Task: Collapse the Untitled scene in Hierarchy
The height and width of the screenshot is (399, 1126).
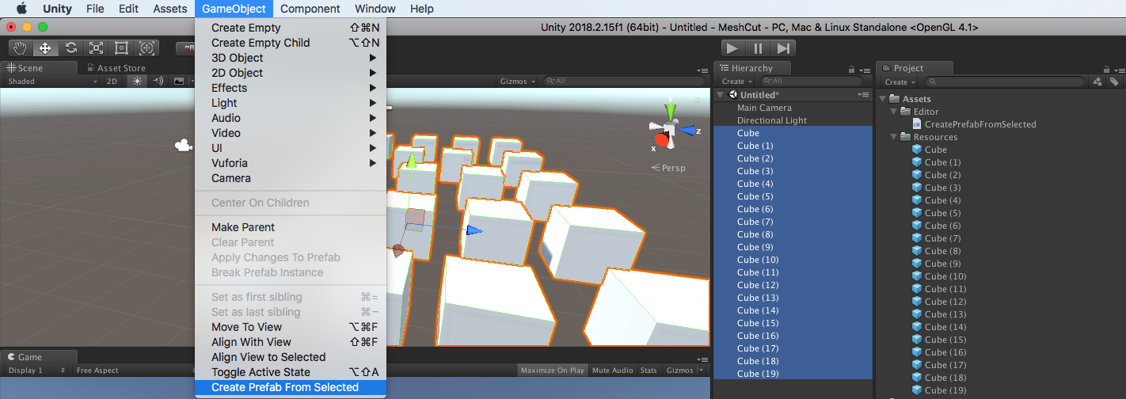Action: [720, 95]
